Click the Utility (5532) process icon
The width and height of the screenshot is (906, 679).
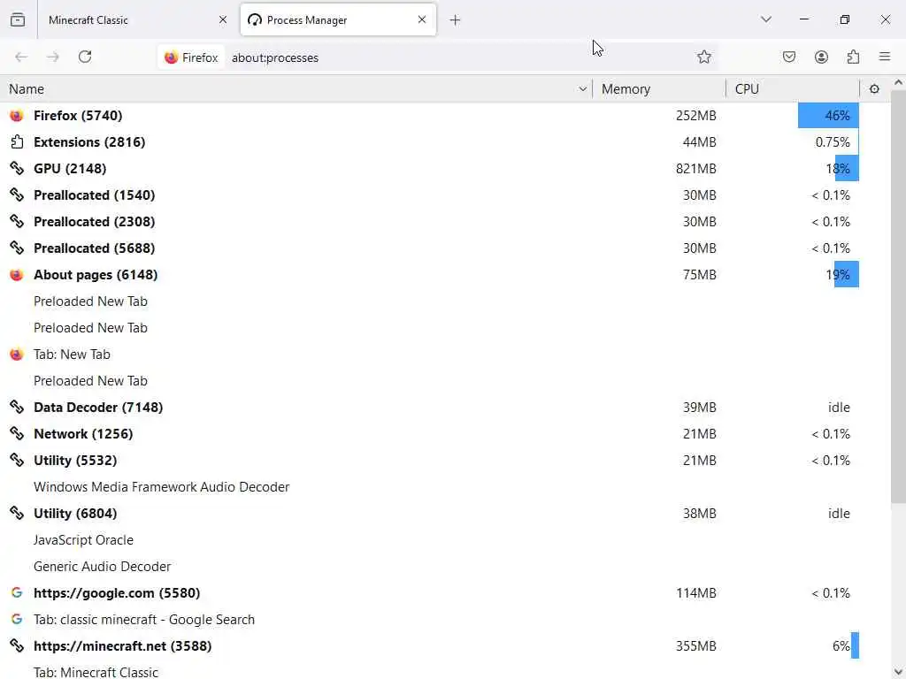[x=17, y=460]
